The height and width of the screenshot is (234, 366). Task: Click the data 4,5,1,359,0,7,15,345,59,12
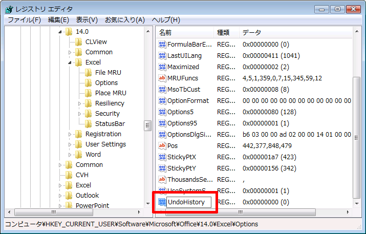(x=282, y=78)
